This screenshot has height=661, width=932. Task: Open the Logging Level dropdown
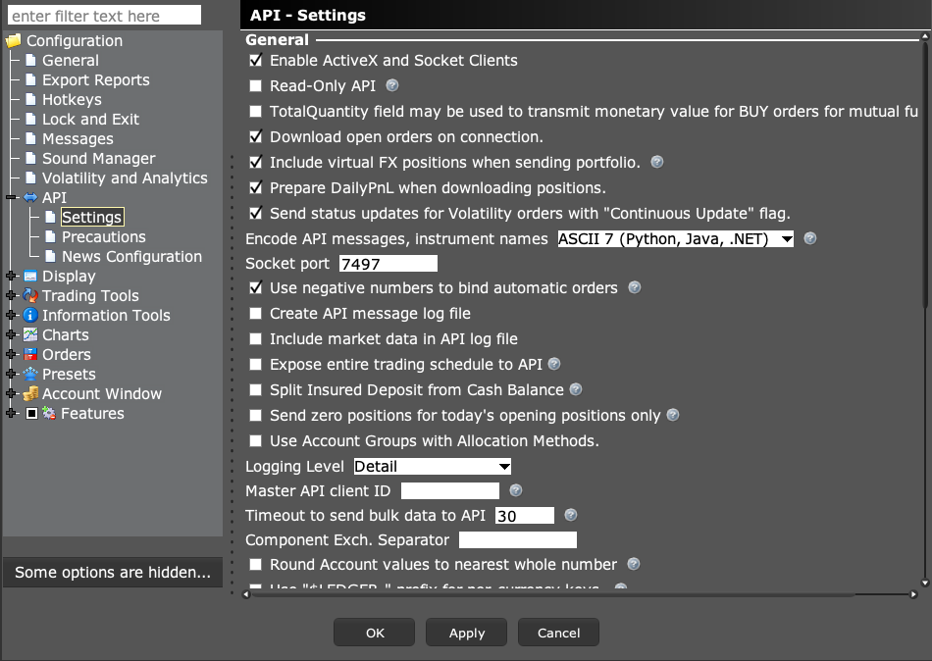(x=432, y=466)
